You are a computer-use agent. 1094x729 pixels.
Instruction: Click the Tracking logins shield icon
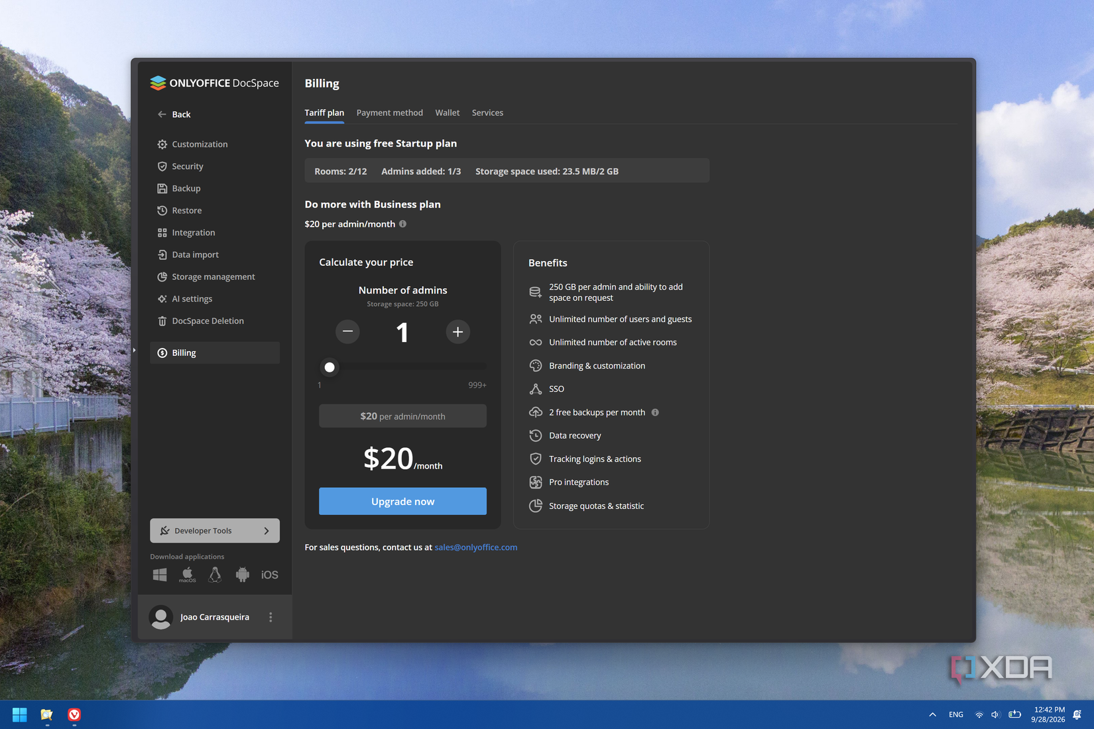[536, 459]
